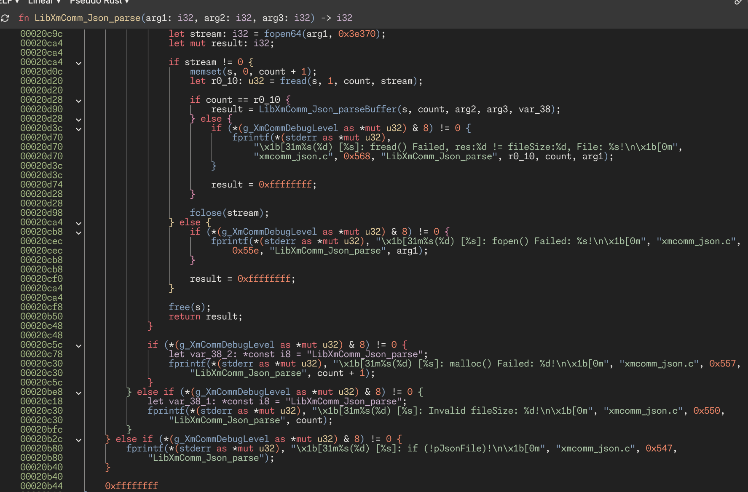
Task: Collapse the debug check before the malloc() Failed message
Action: 78,346
